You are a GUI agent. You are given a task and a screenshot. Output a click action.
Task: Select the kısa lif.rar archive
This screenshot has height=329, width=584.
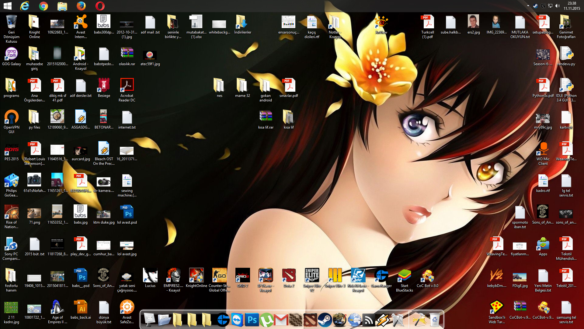click(266, 120)
